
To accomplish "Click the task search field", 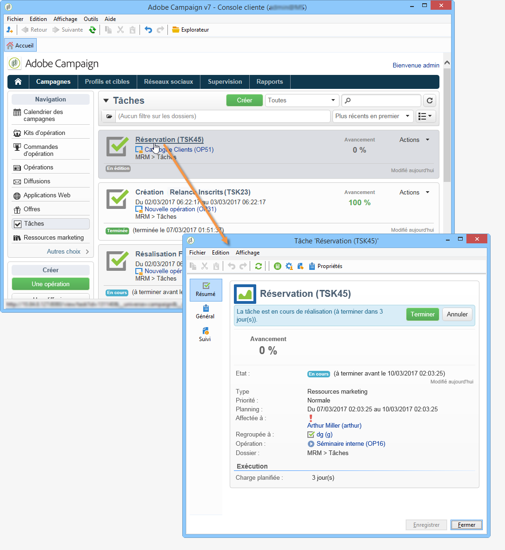I will coord(381,101).
